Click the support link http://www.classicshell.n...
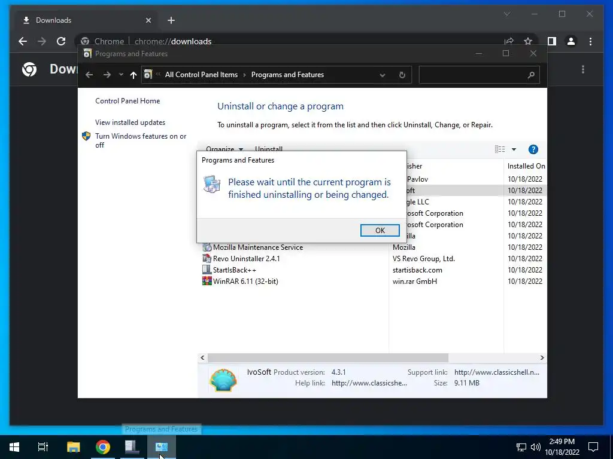Viewport: 613px width, 459px height. click(x=496, y=372)
